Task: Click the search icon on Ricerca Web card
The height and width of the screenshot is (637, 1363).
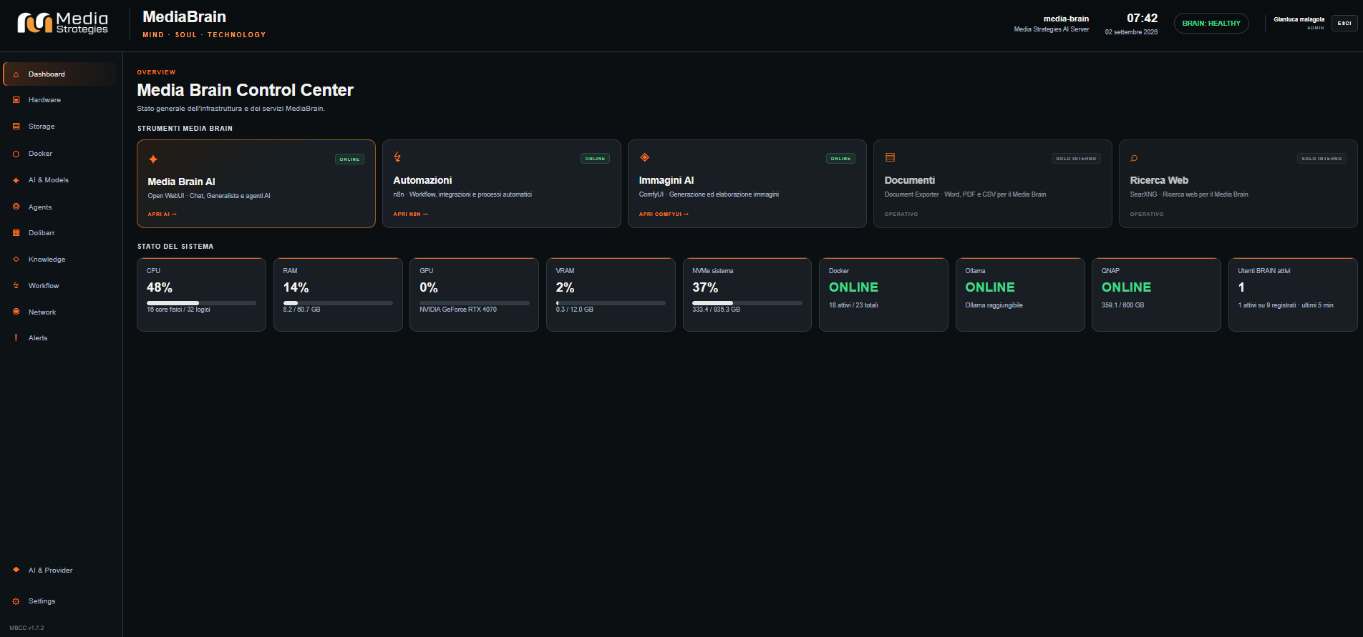Action: pyautogui.click(x=1134, y=158)
